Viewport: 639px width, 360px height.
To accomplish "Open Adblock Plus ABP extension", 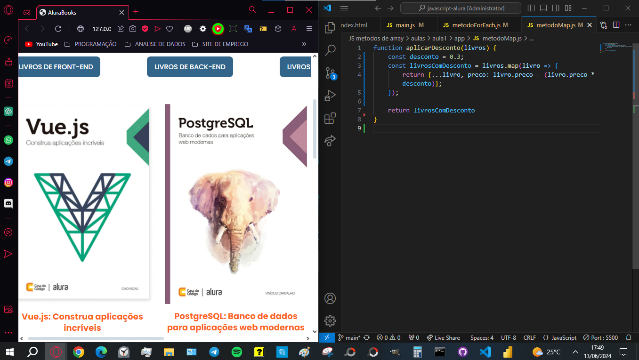I will (x=187, y=29).
